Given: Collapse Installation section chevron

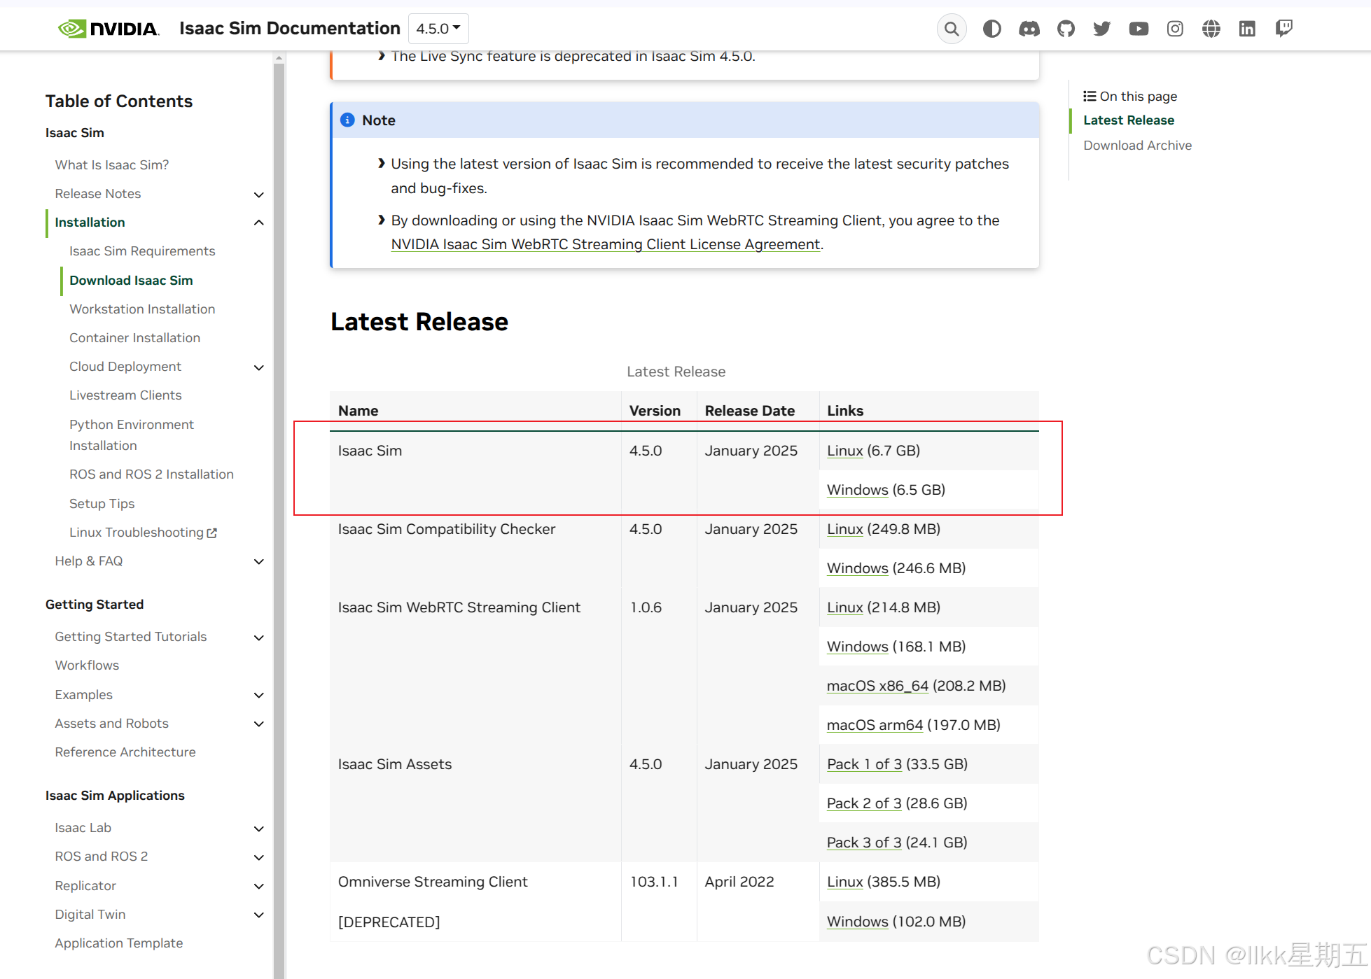Looking at the screenshot, I should click(x=258, y=223).
